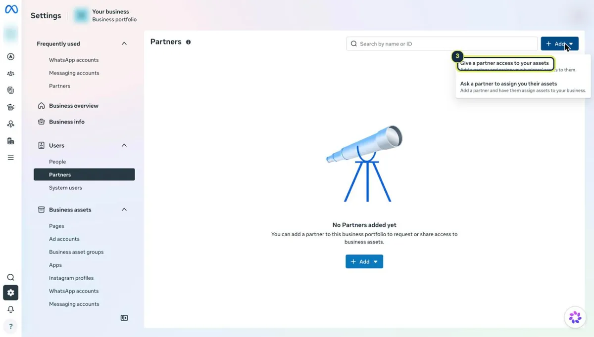Image resolution: width=594 pixels, height=337 pixels.
Task: Open Apps under Business assets
Action: click(x=55, y=265)
